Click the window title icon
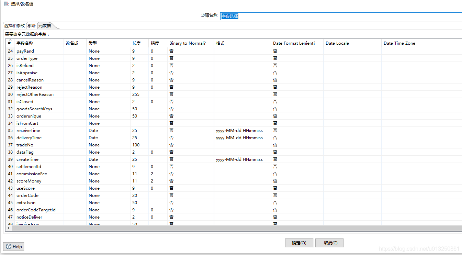Screen dimensions: 462x255 coord(6,4)
